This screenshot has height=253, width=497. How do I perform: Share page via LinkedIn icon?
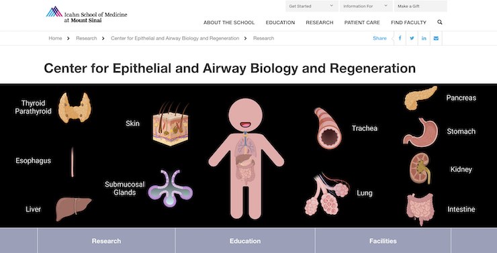click(x=424, y=38)
